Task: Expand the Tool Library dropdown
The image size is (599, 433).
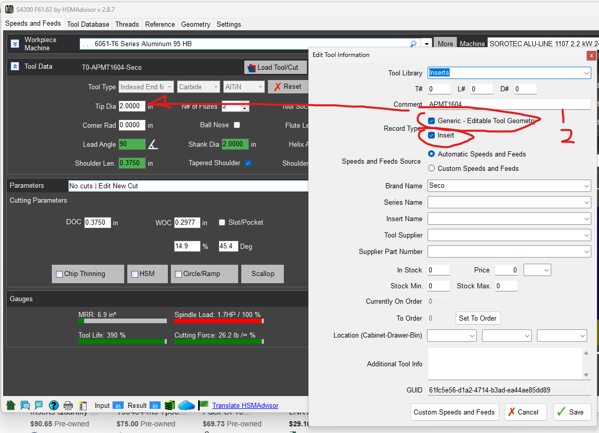Action: pos(587,73)
